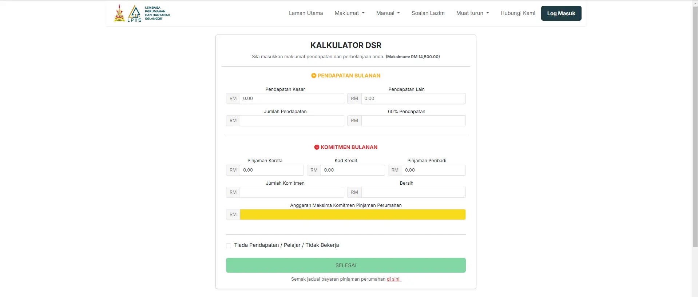
Task: Go to Laman Utama
Action: (306, 13)
